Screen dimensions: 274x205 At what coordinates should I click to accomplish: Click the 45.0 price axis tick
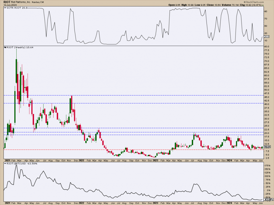pyautogui.click(x=266, y=97)
